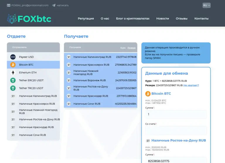
Task: Click cash icon beside Наличные Краснодар RUB in send list
Action: click(x=13, y=127)
